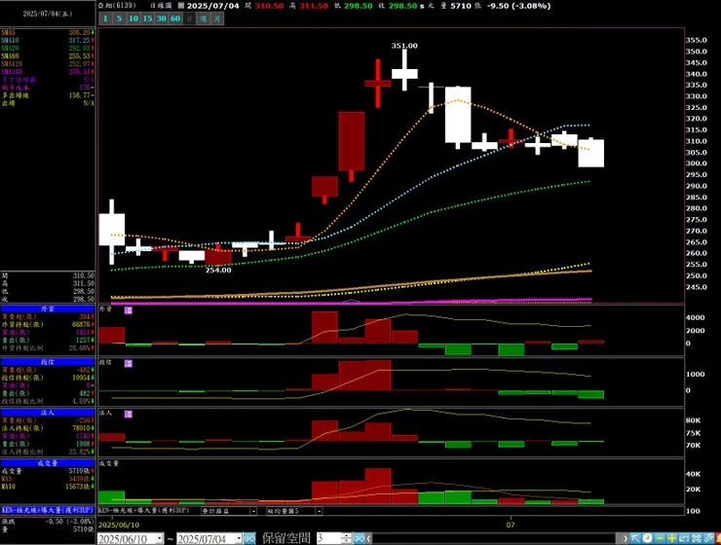Switch to the daily (日) chart period
The width and height of the screenshot is (721, 545).
[x=189, y=18]
